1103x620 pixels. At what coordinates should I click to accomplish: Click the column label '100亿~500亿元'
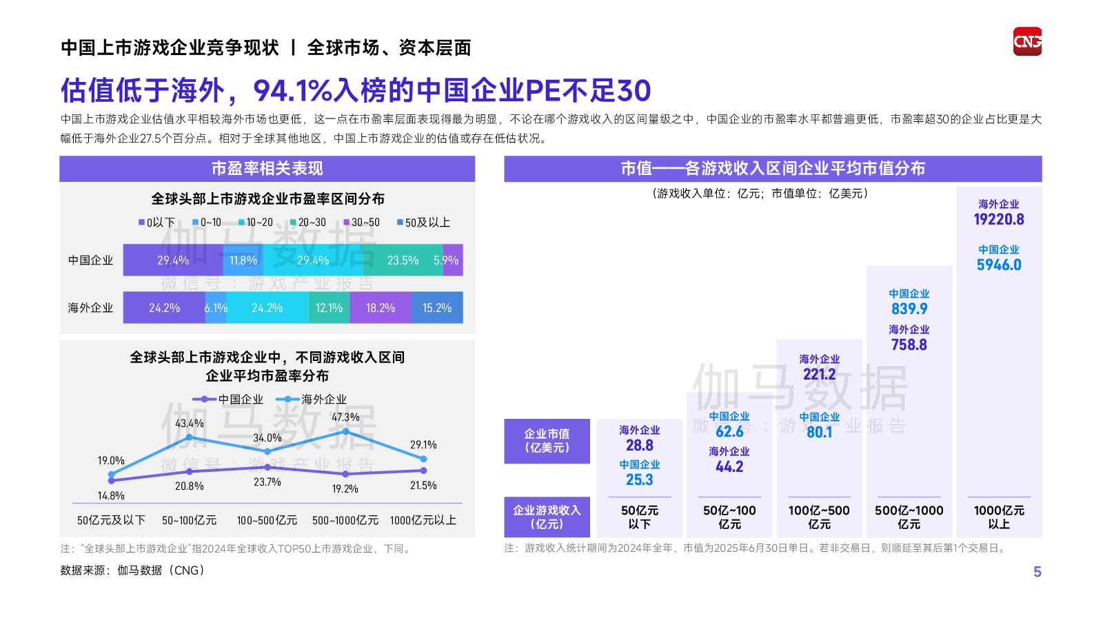tap(820, 517)
